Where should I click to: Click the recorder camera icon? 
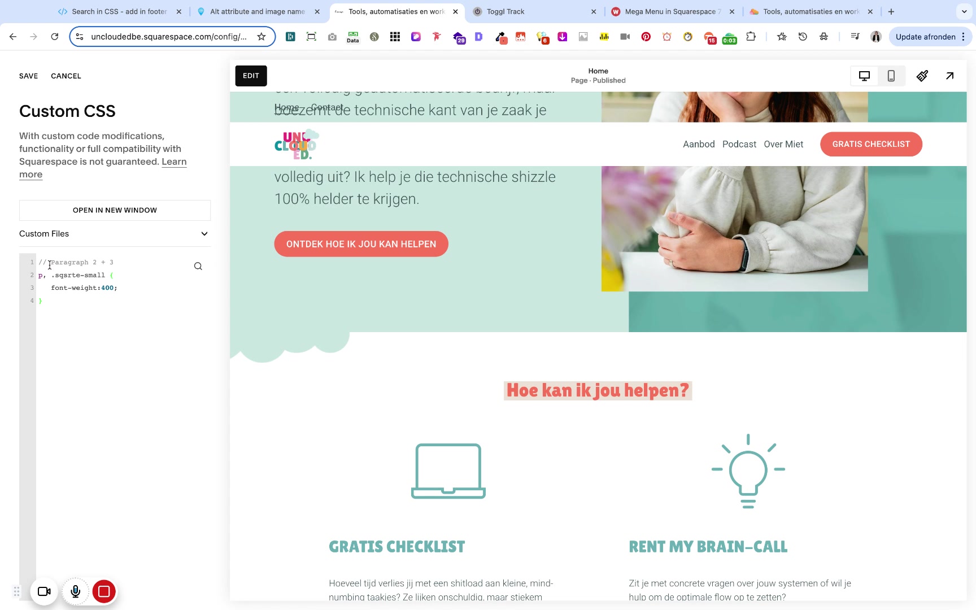click(x=44, y=591)
